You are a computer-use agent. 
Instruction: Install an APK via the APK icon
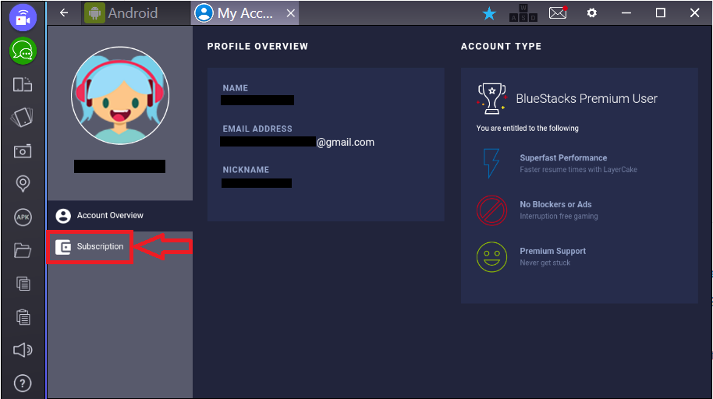click(23, 217)
